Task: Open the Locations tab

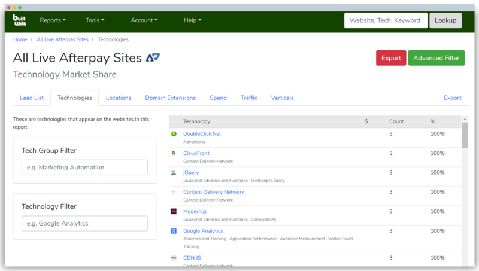Action: (x=119, y=98)
